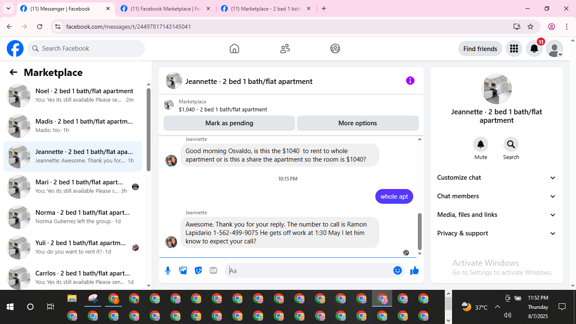Open the Facebook menu grid icon

[x=514, y=49]
